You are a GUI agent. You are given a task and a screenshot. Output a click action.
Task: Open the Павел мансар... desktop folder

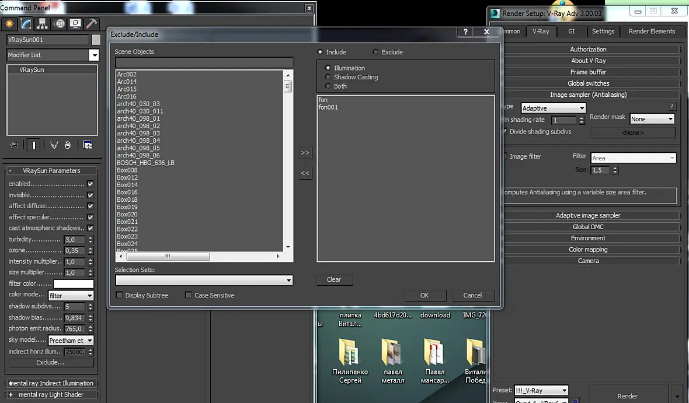click(x=434, y=361)
